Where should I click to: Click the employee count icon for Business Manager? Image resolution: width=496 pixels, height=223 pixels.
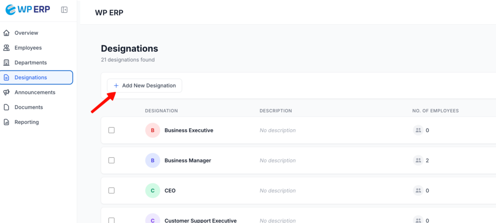coord(418,160)
